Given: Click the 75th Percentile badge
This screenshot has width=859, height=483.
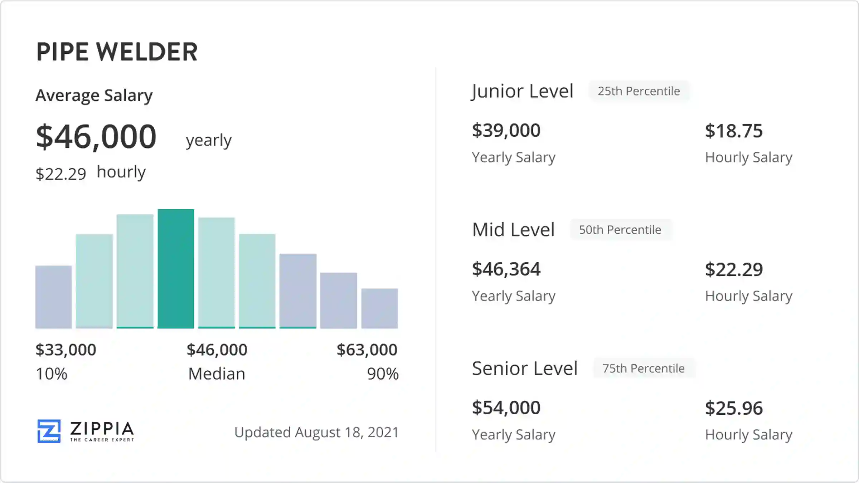Looking at the screenshot, I should (644, 369).
